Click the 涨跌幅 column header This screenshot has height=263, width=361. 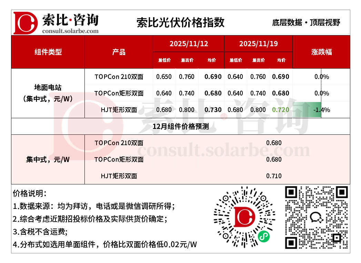[321, 52]
